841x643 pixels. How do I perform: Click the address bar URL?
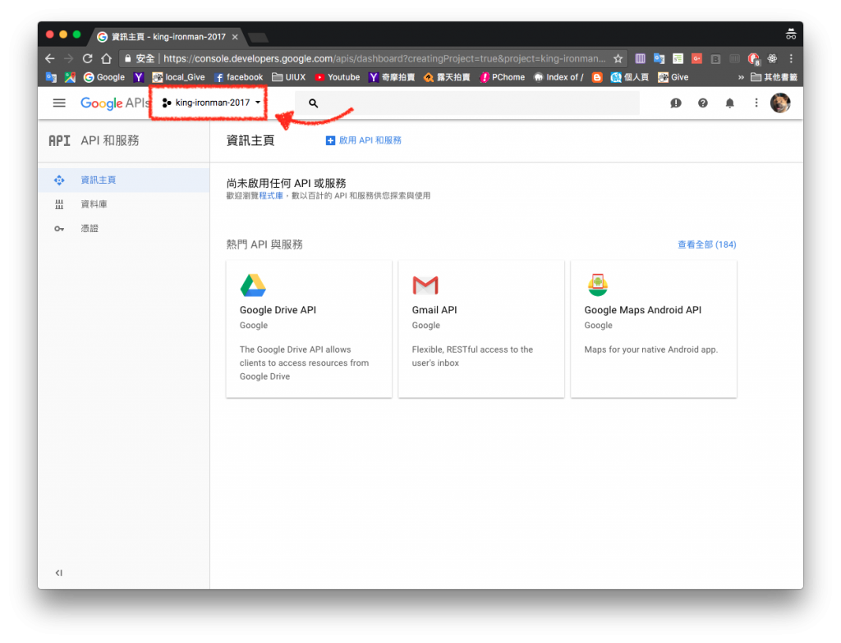pyautogui.click(x=384, y=58)
